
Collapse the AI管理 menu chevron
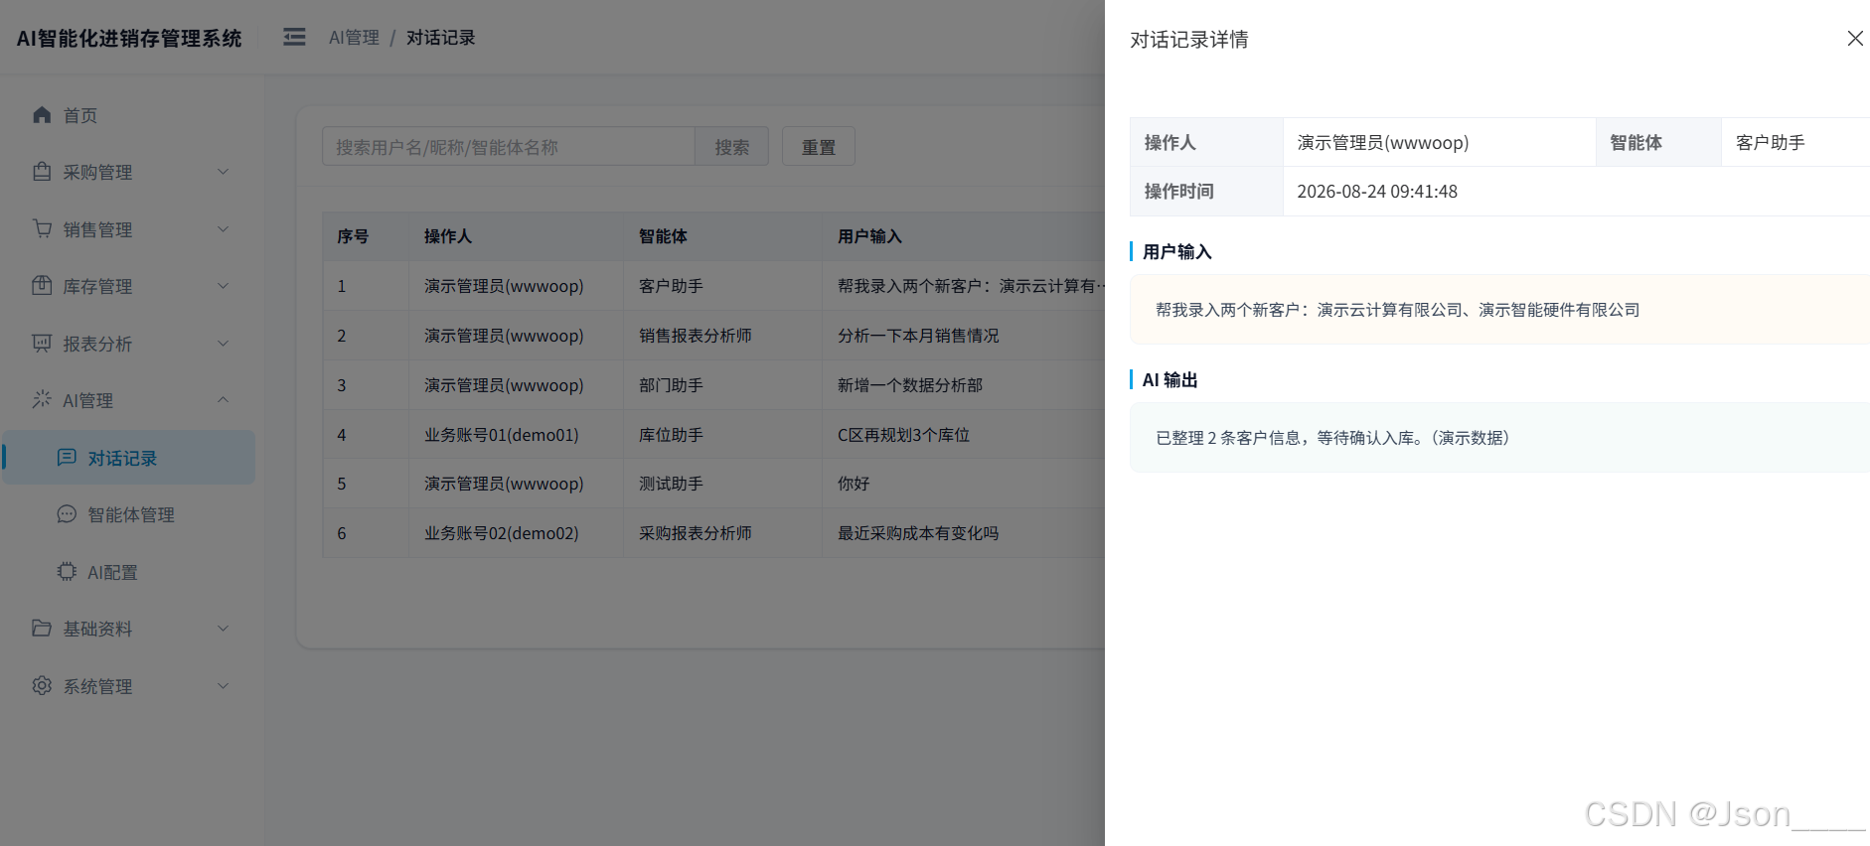pyautogui.click(x=223, y=400)
